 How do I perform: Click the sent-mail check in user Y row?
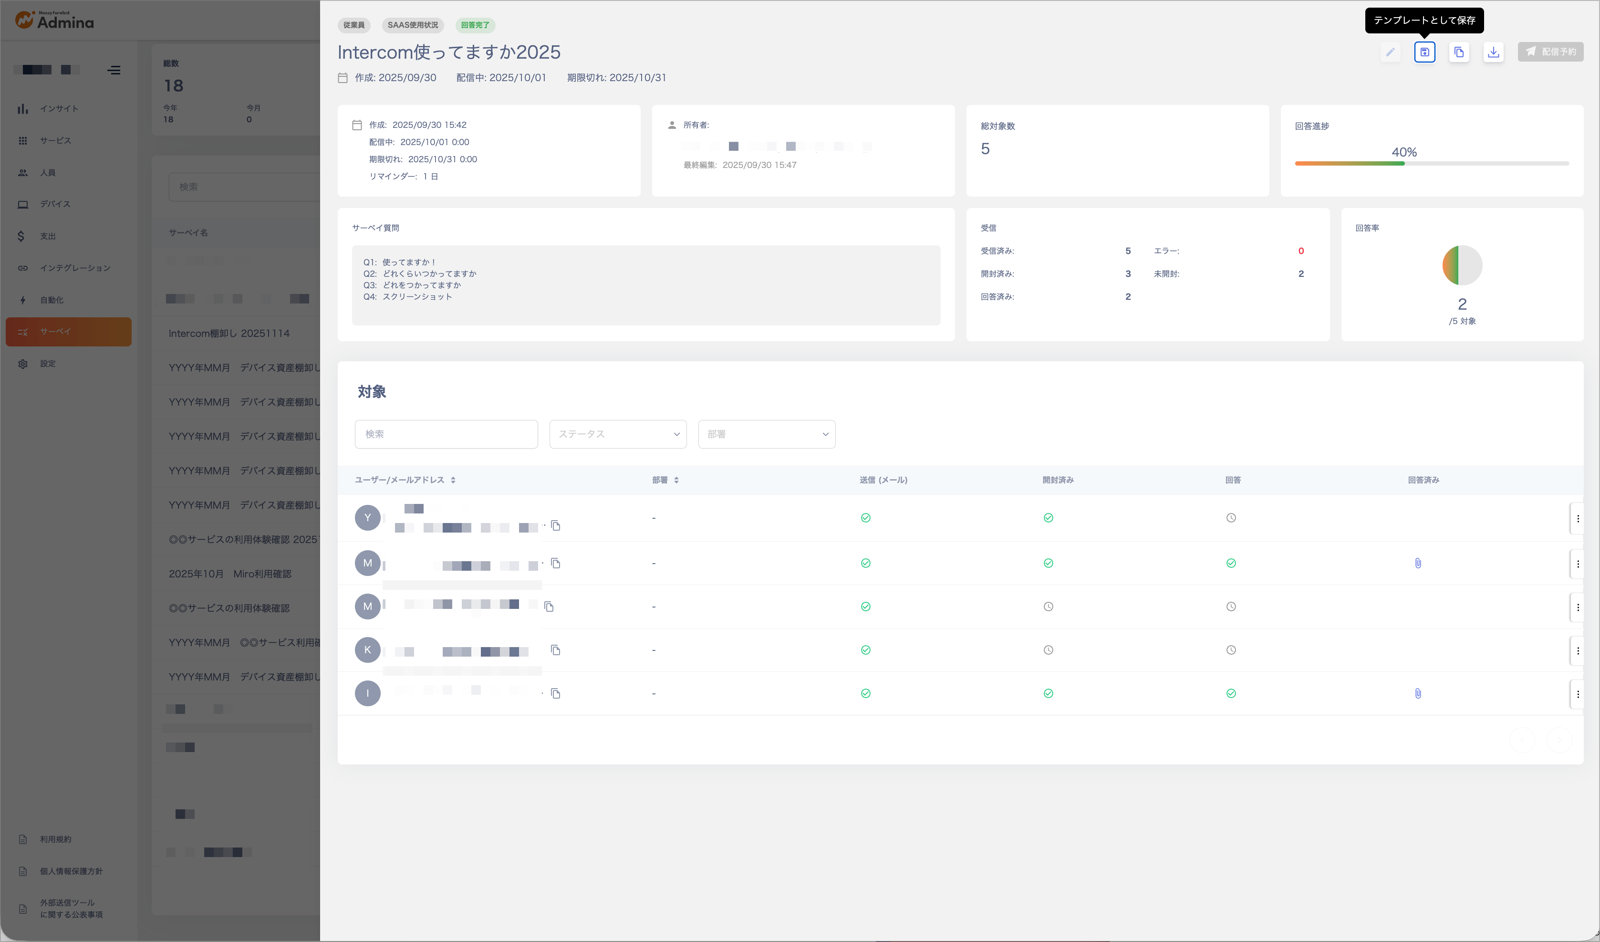[865, 518]
